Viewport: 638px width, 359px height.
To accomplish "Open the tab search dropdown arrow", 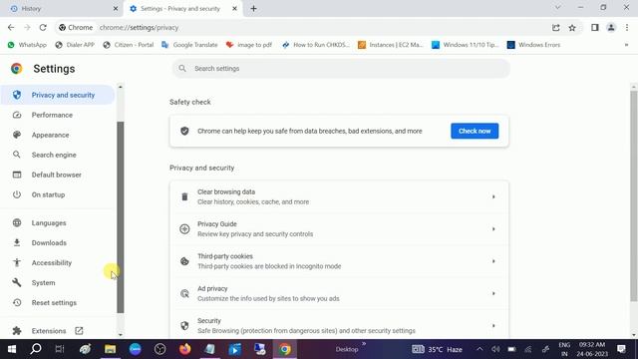I will [x=558, y=7].
